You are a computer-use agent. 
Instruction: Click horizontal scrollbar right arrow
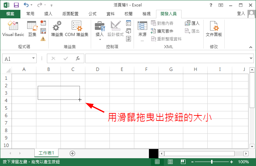pos(246,153)
